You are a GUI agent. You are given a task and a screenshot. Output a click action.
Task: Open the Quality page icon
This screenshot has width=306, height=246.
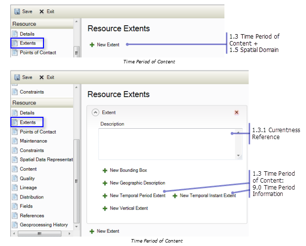coord(15,178)
